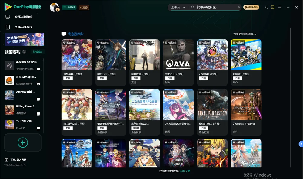Click 搜索更多电脑游戏 link
This screenshot has width=303, height=179.
245,34
